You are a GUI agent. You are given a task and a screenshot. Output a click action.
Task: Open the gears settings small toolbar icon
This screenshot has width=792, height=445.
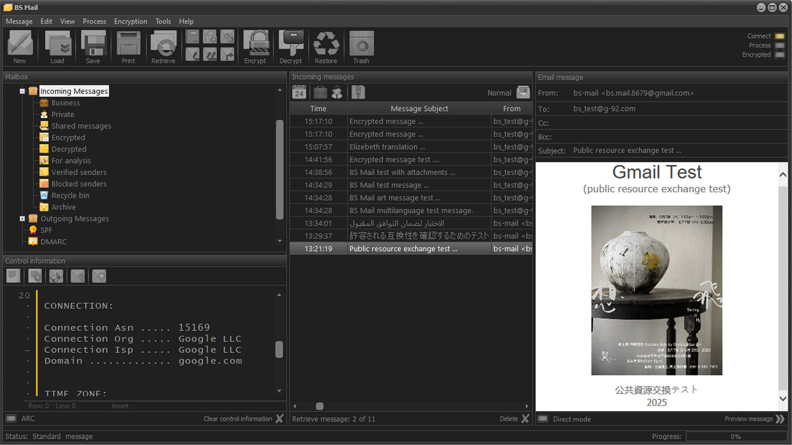(227, 37)
